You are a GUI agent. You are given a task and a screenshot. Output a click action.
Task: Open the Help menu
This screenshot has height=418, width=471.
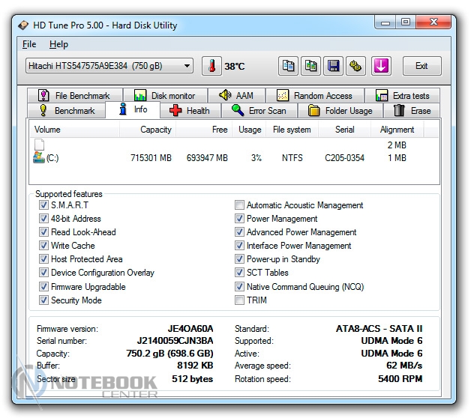(58, 45)
